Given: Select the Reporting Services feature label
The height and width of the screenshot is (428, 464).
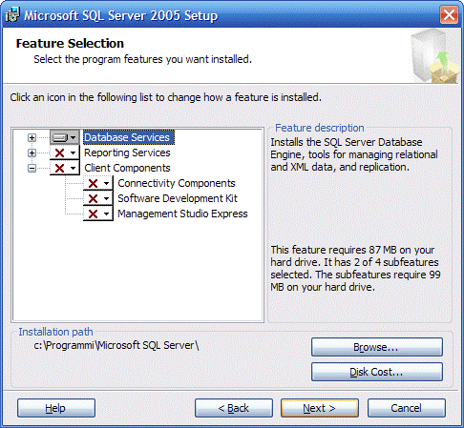Looking at the screenshot, I should coord(127,153).
